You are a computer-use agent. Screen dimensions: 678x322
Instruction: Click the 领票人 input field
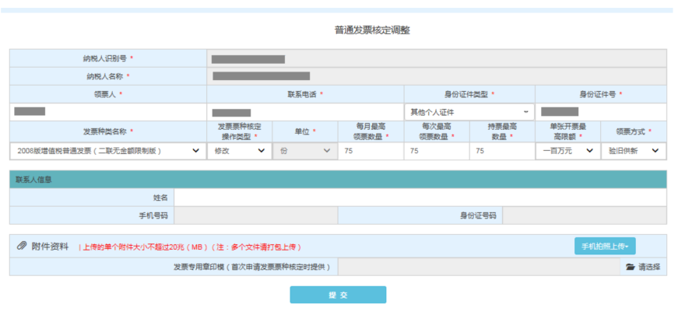point(107,112)
